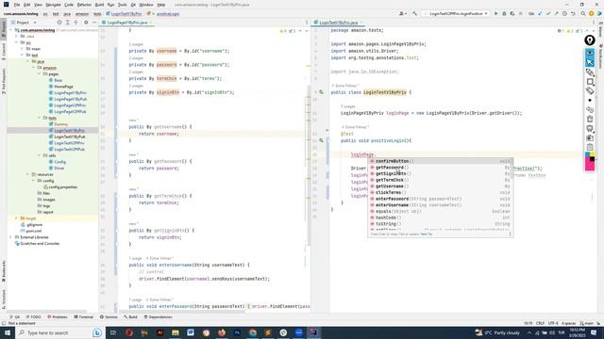Open the run configuration dropdown
Screen dimensions: 604x339
pos(456,13)
